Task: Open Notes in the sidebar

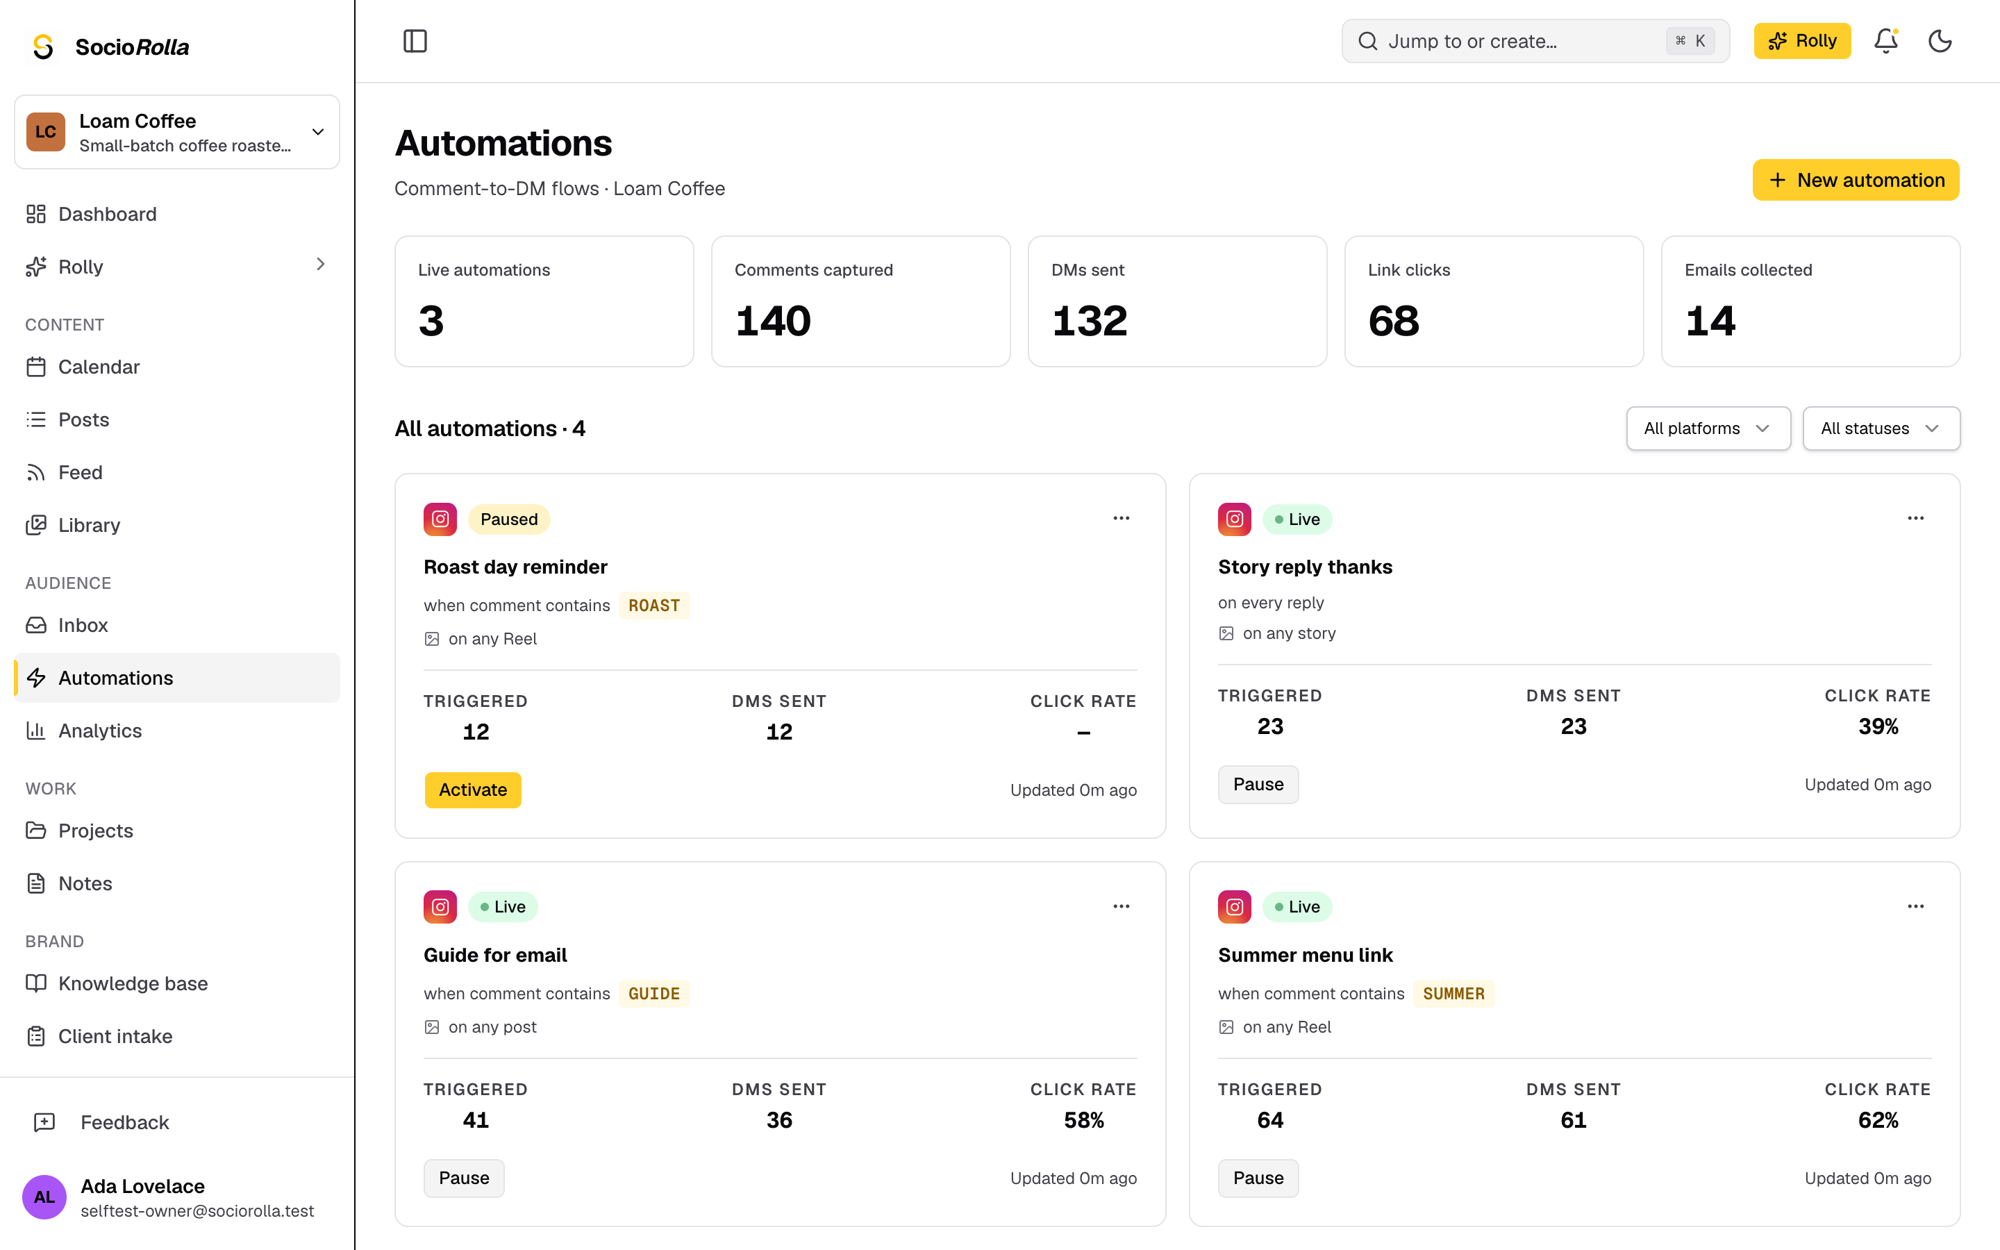Action: click(177, 883)
